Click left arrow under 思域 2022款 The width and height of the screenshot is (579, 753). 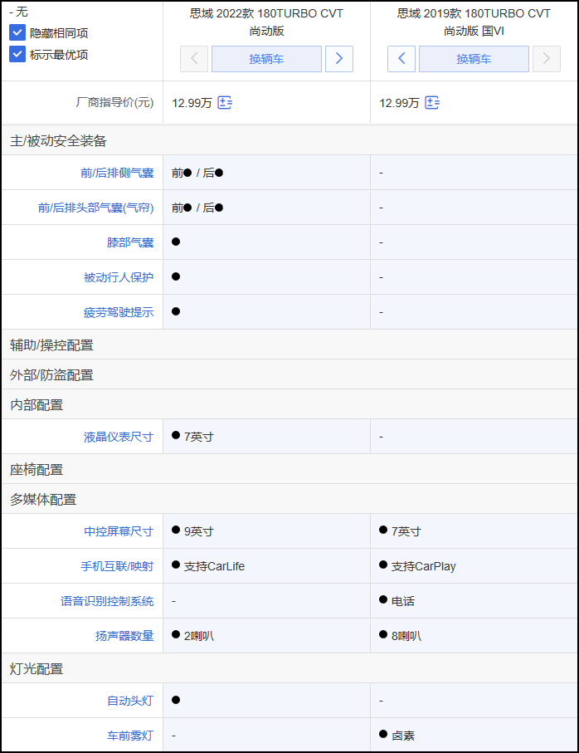click(194, 59)
